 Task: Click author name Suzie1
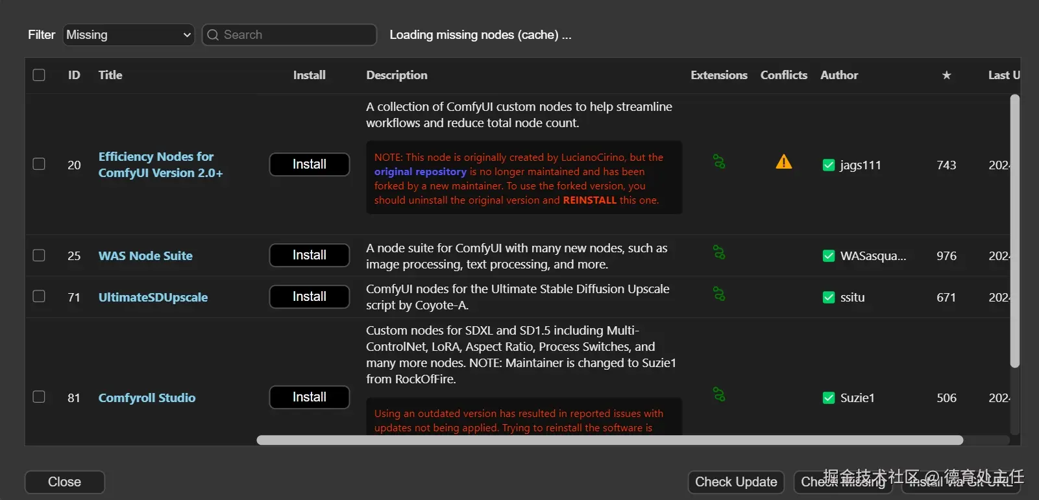(x=857, y=398)
